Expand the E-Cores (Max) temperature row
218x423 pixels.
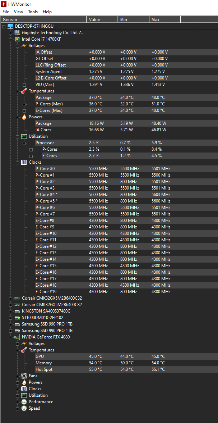click(24, 111)
